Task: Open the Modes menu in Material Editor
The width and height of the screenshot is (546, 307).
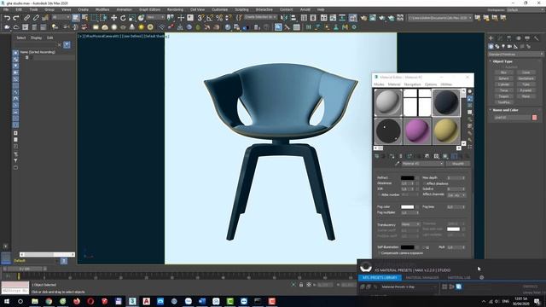Action: point(379,84)
